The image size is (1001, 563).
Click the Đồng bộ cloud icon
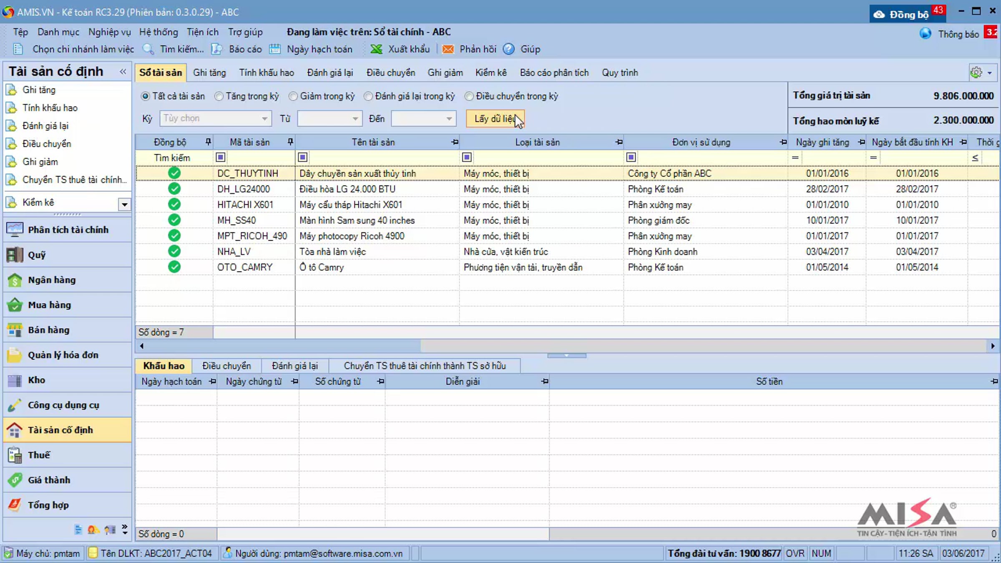point(879,15)
